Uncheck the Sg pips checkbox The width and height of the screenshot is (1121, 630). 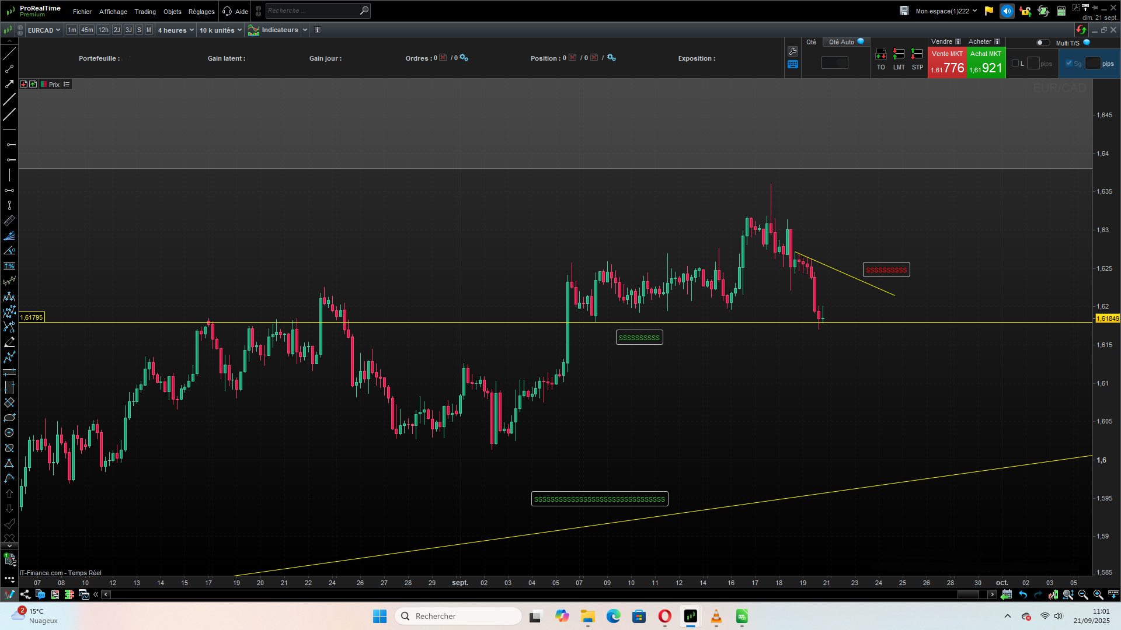[1069, 64]
